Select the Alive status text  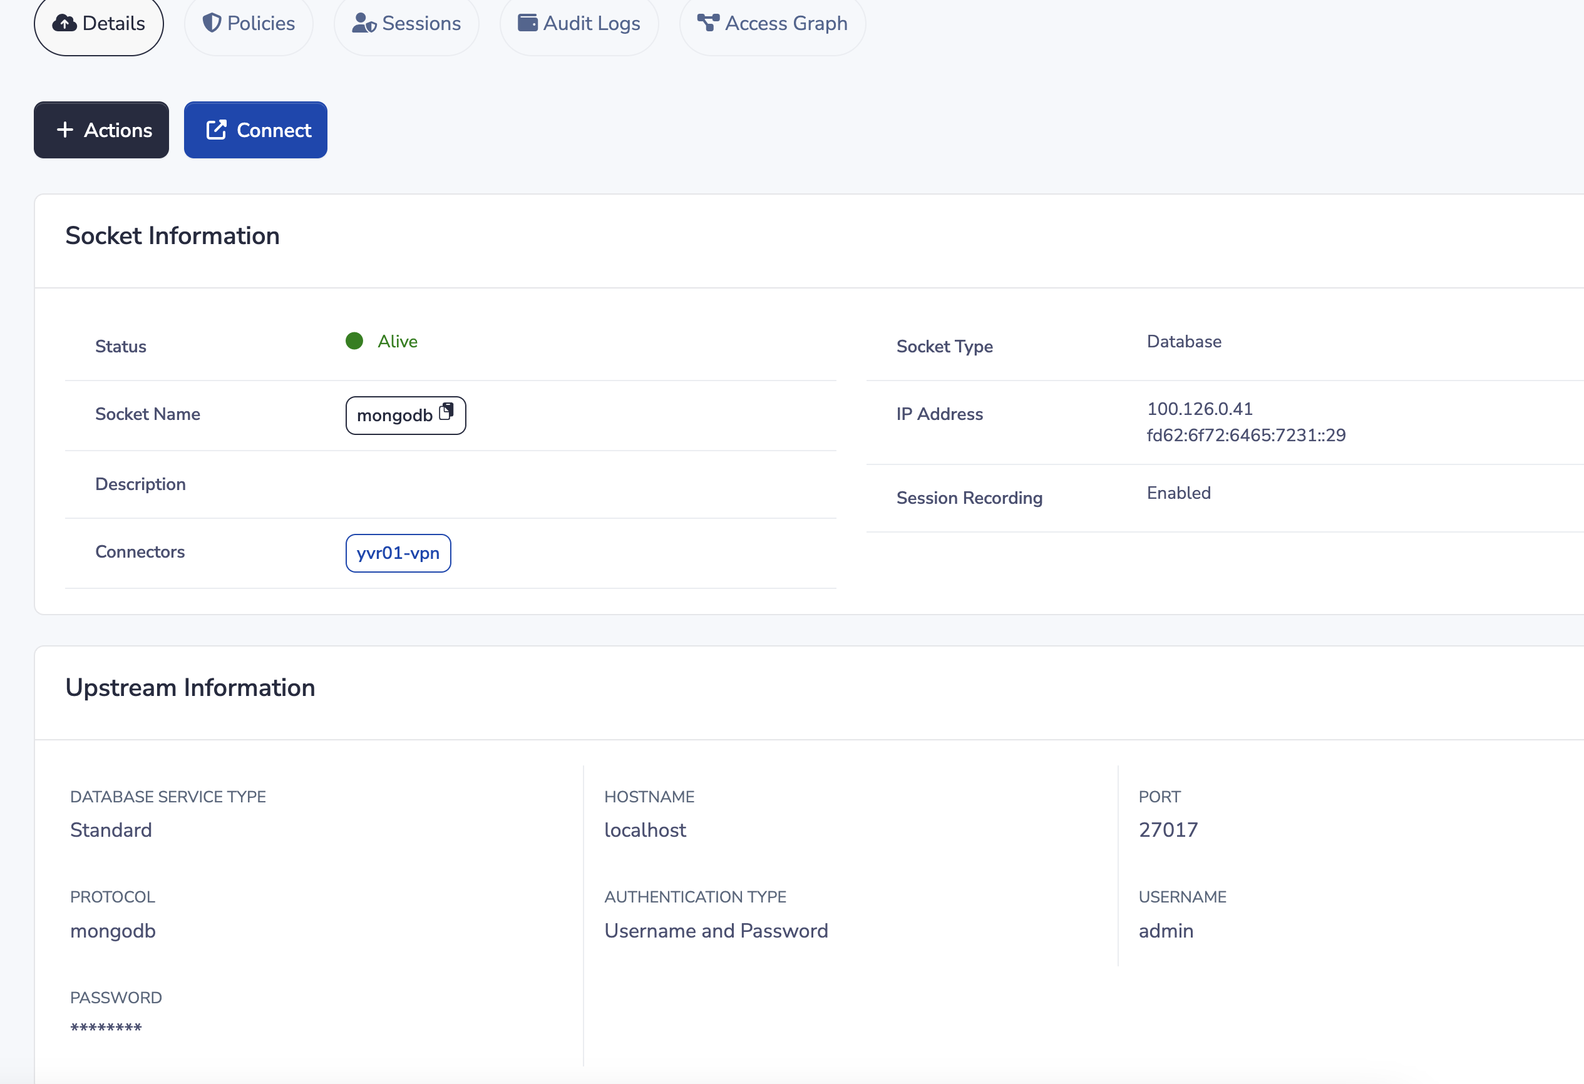[x=398, y=341]
